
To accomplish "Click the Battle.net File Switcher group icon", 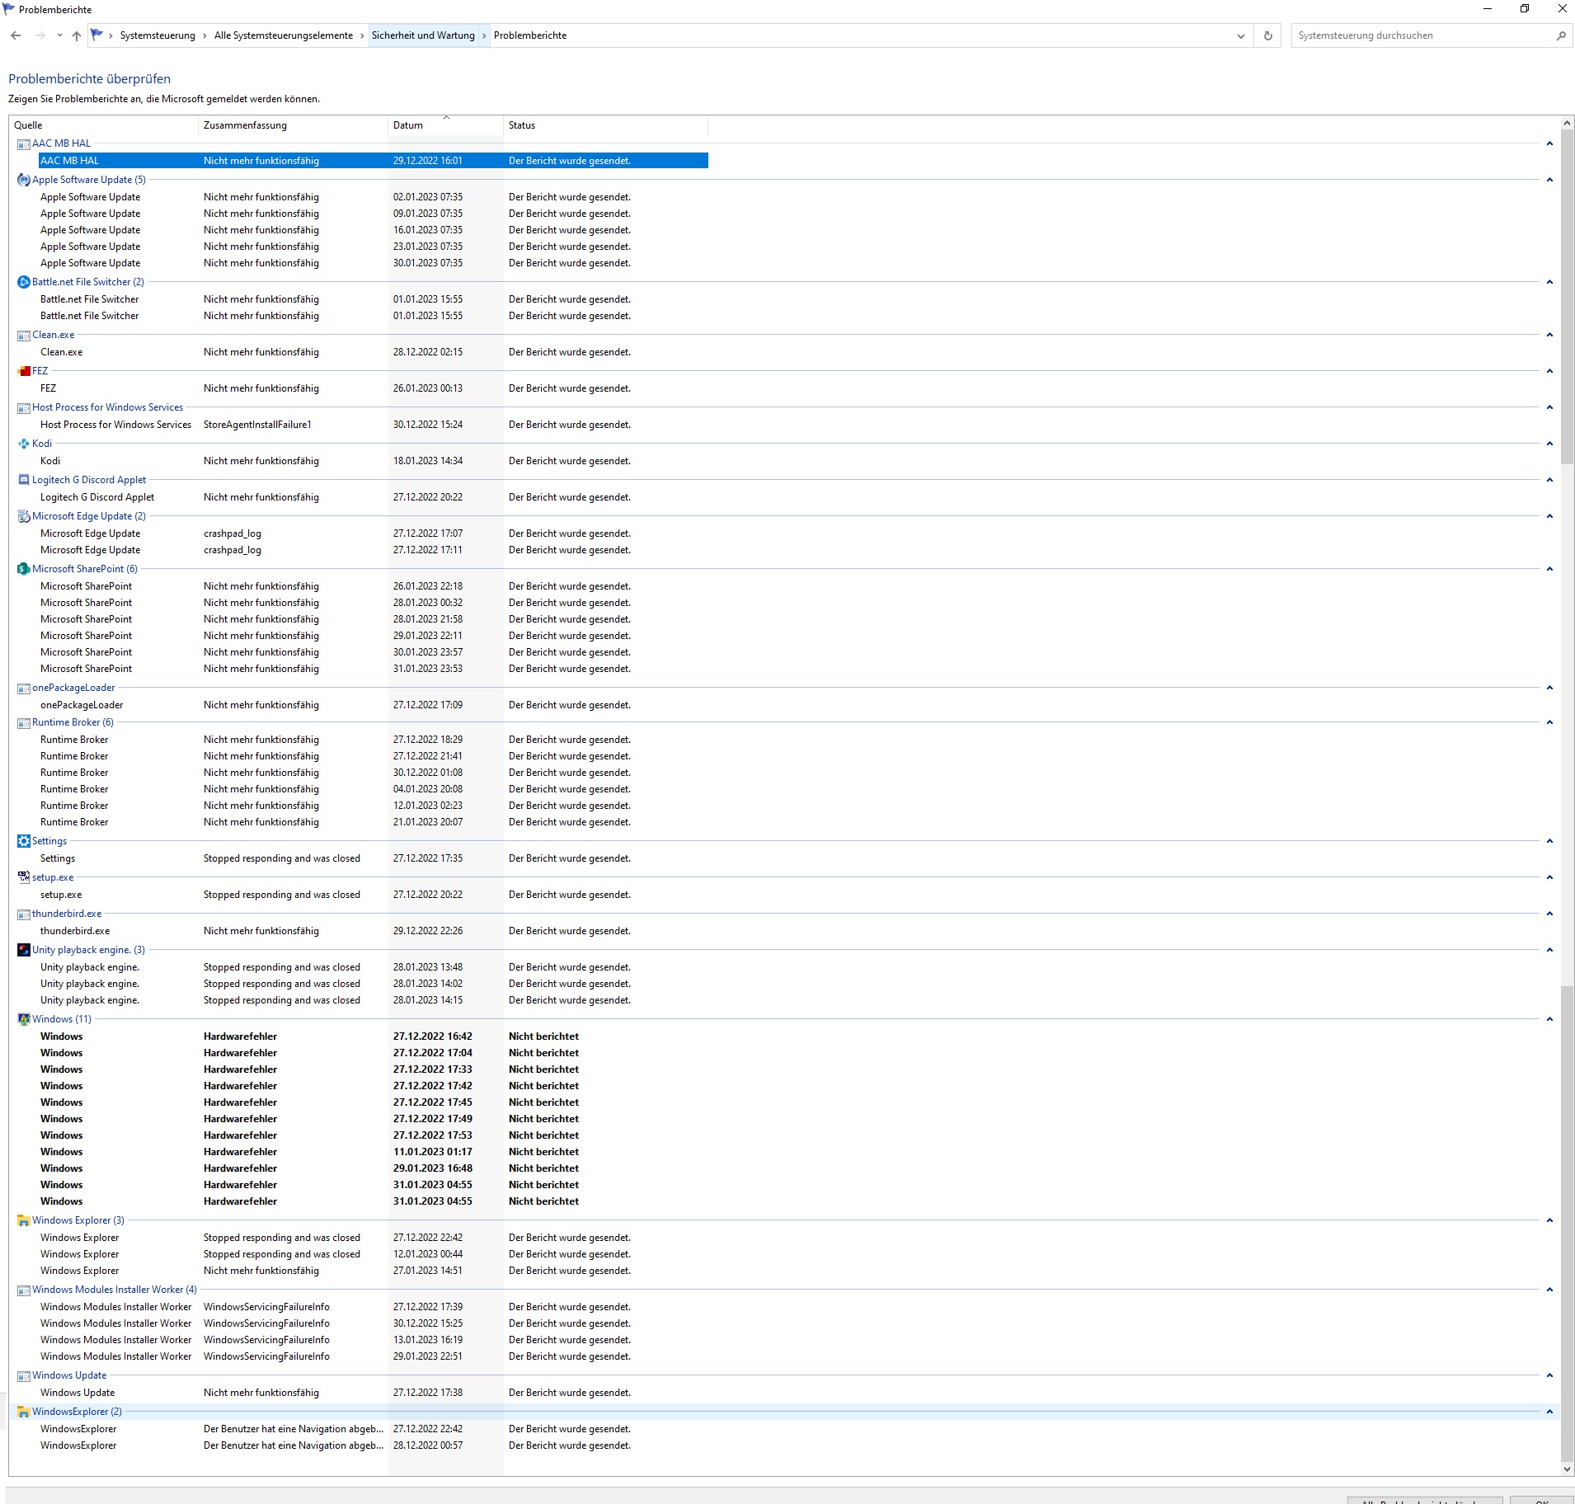I will tap(24, 282).
